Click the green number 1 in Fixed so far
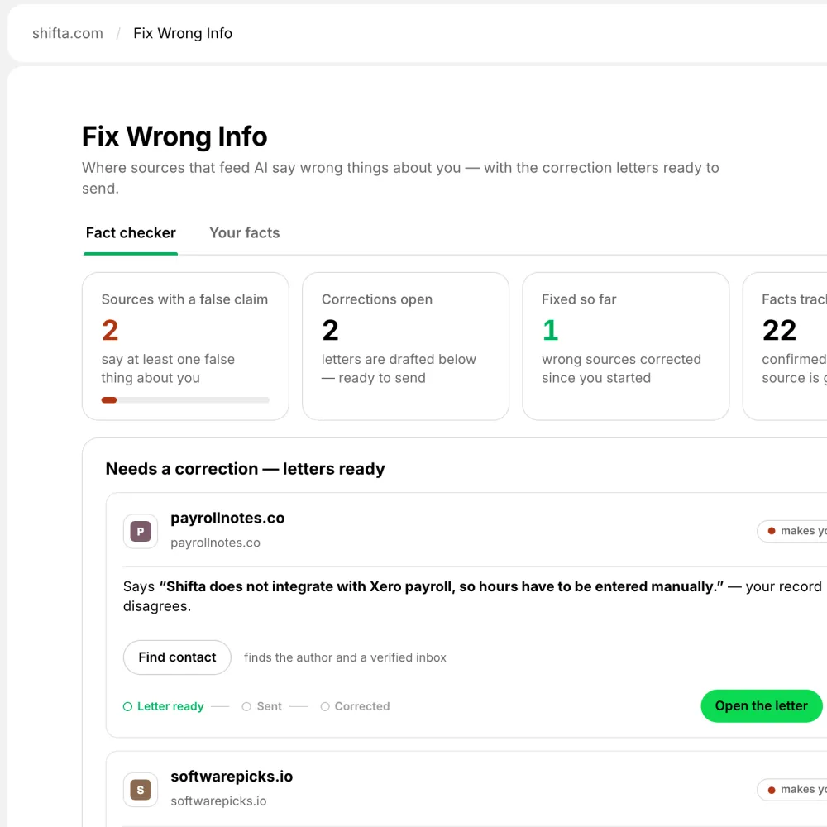The height and width of the screenshot is (827, 827). point(550,331)
